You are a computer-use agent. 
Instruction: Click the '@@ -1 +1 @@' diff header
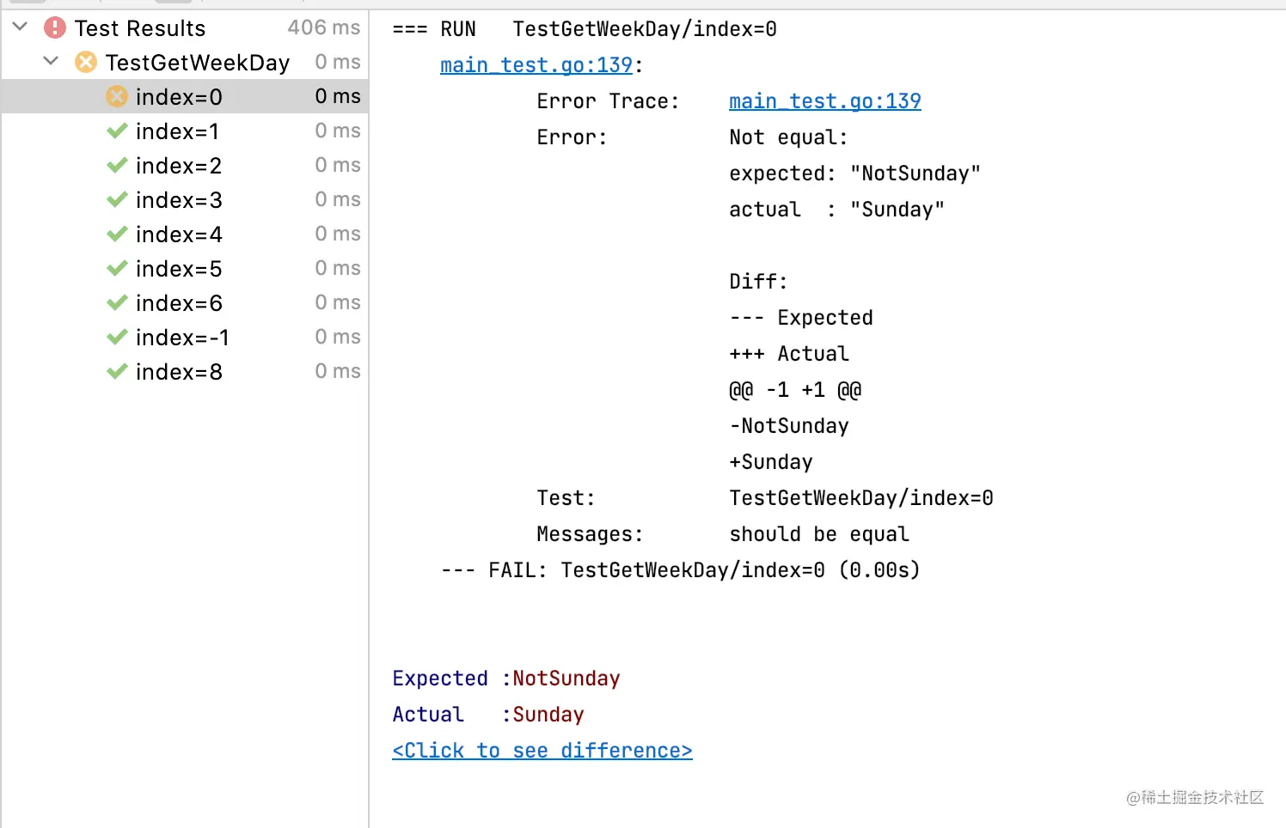[795, 390]
